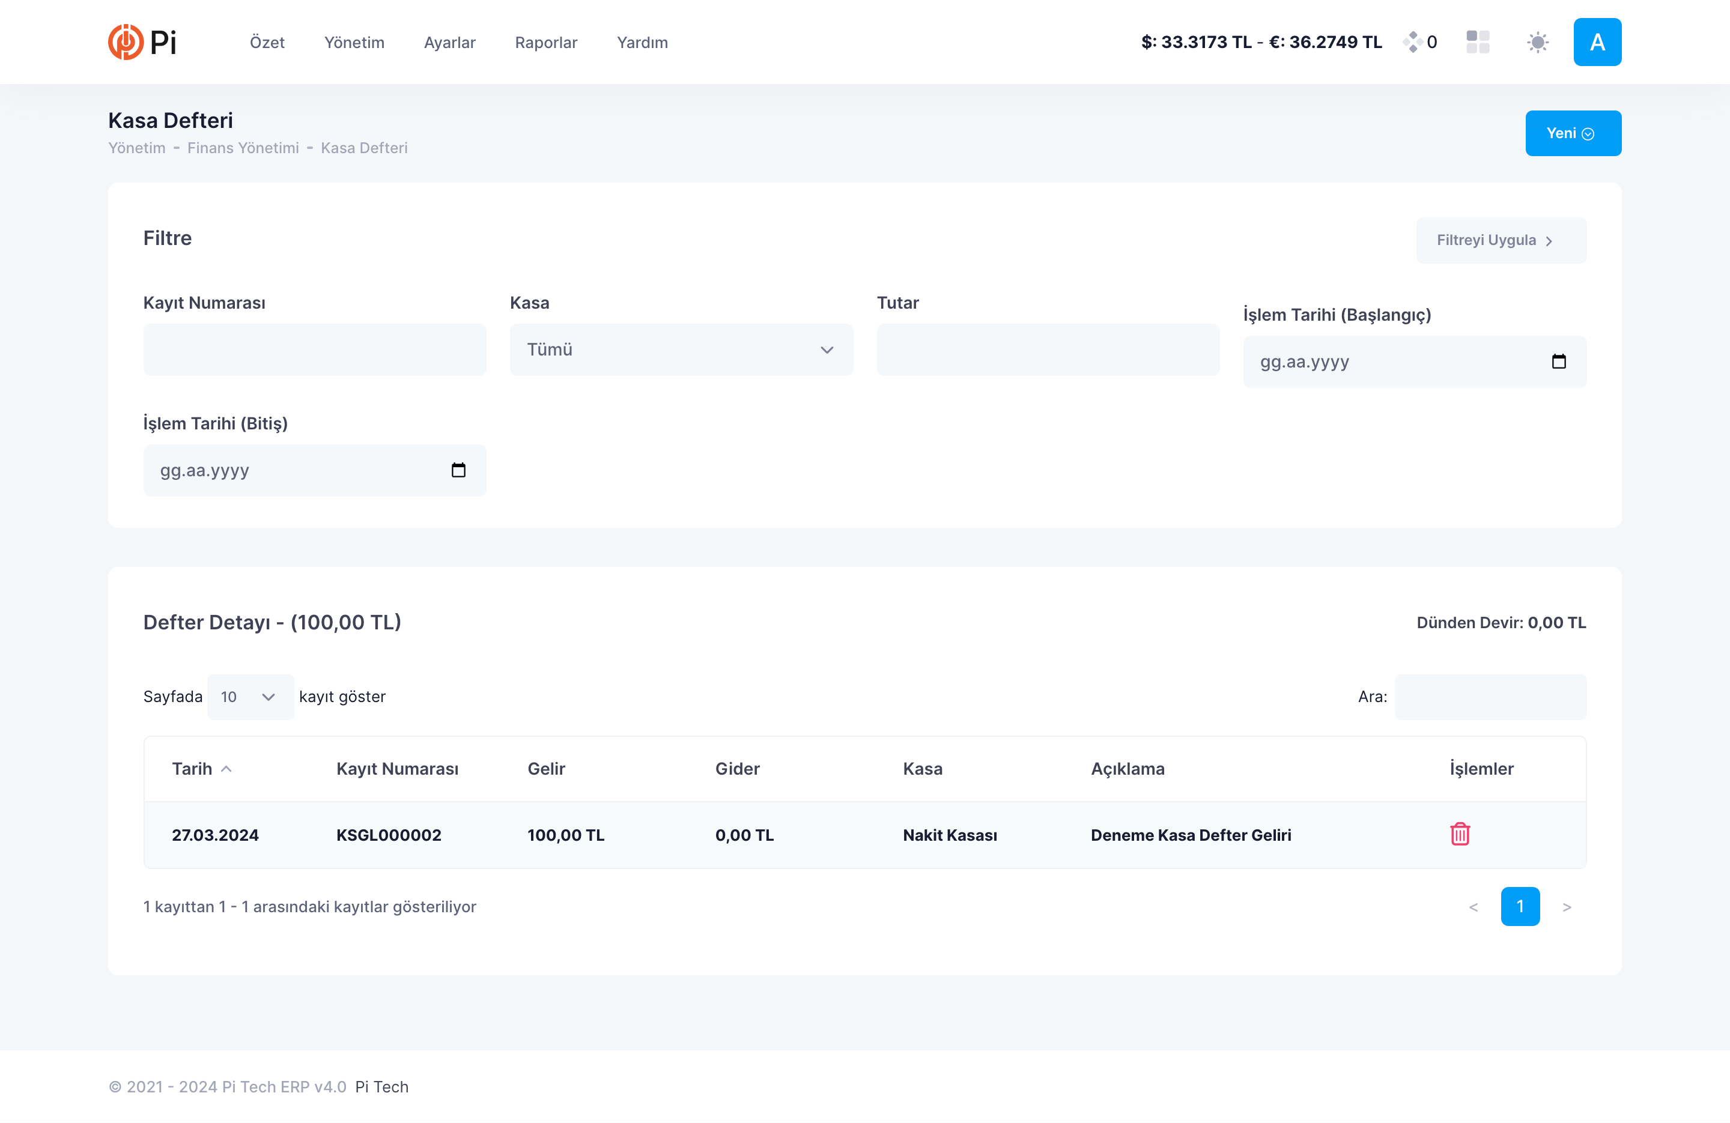Open the Raporlar menu

546,42
